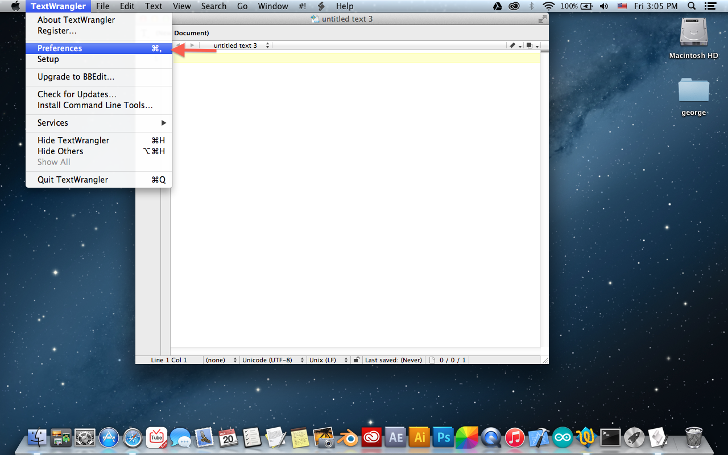This screenshot has width=728, height=455.
Task: Open the View menu
Action: tap(182, 6)
